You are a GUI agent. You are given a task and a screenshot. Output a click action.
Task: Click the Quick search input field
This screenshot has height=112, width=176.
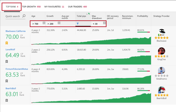point(14,16)
